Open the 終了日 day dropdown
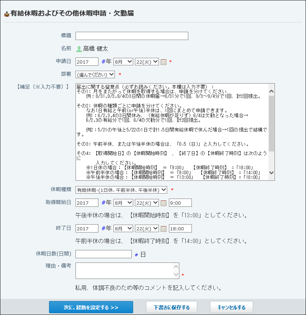The image size is (306, 315). [147, 229]
